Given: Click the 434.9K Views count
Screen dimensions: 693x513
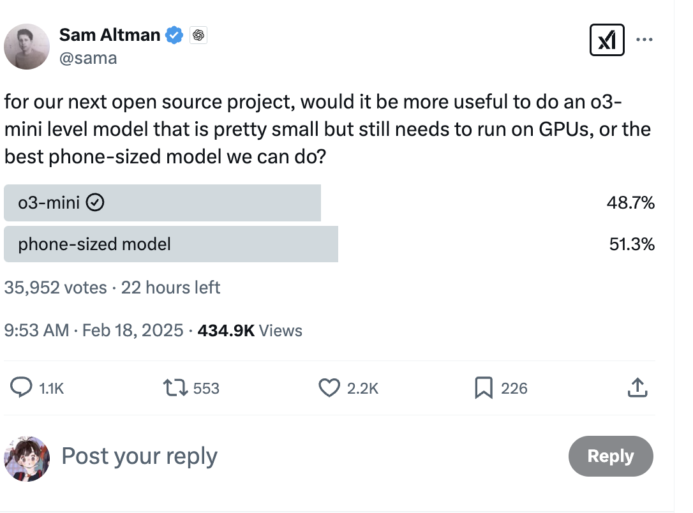Looking at the screenshot, I should tap(250, 331).
